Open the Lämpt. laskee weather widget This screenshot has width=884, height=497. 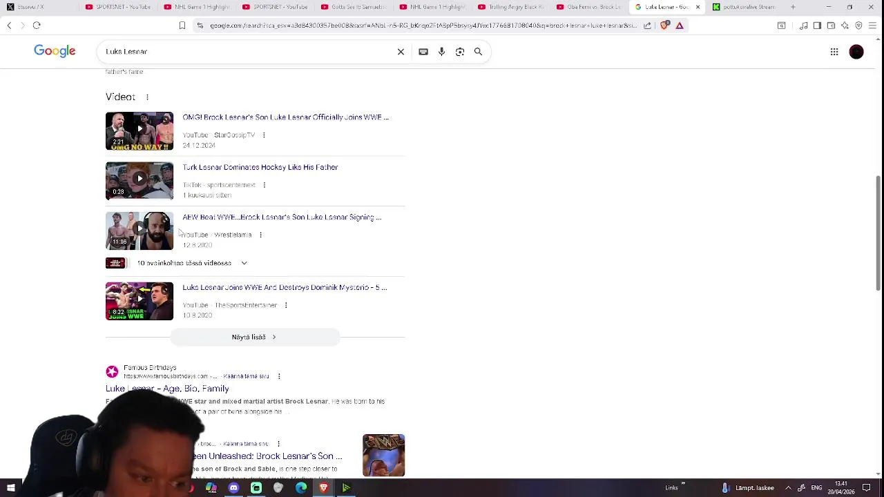click(x=748, y=488)
